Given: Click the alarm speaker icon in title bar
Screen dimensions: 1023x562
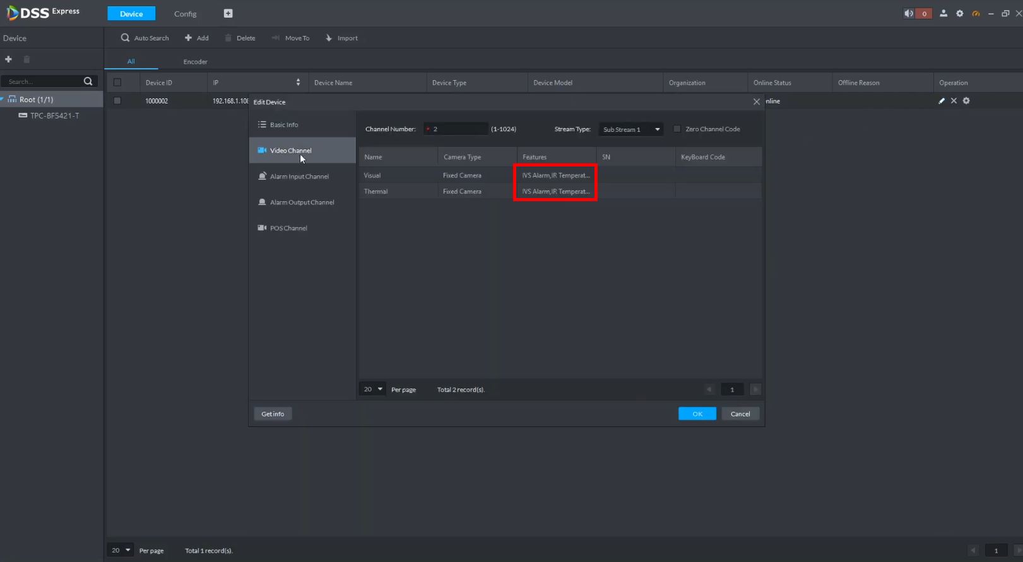Looking at the screenshot, I should tap(909, 13).
